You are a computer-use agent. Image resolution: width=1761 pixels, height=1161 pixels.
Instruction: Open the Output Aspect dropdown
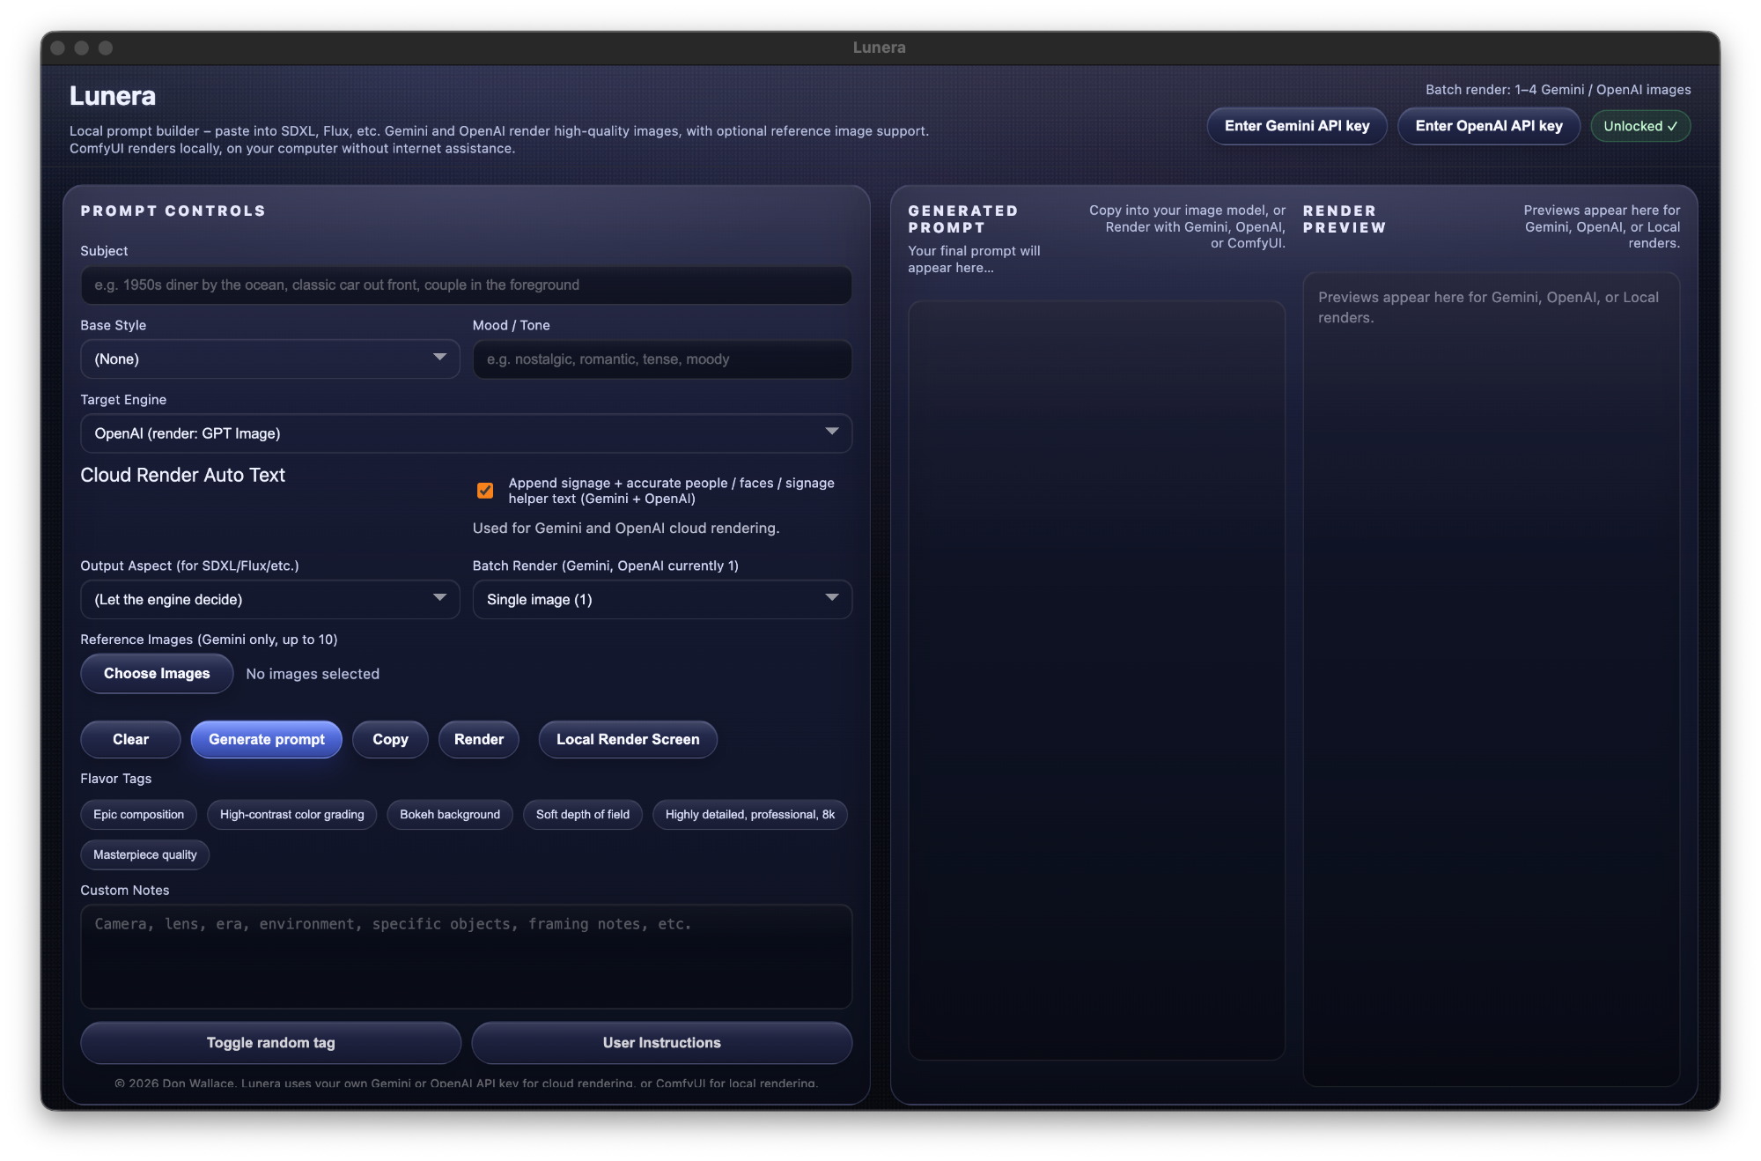point(269,600)
